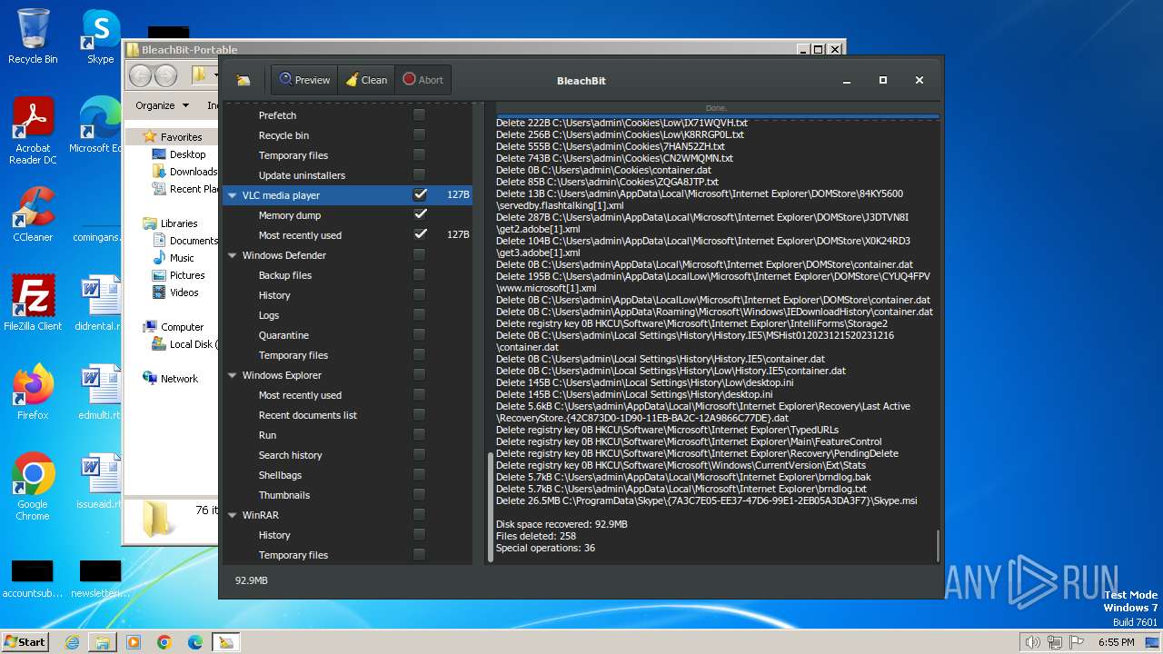Toggle the Prefetch checkbox
1163x654 pixels.
point(419,115)
